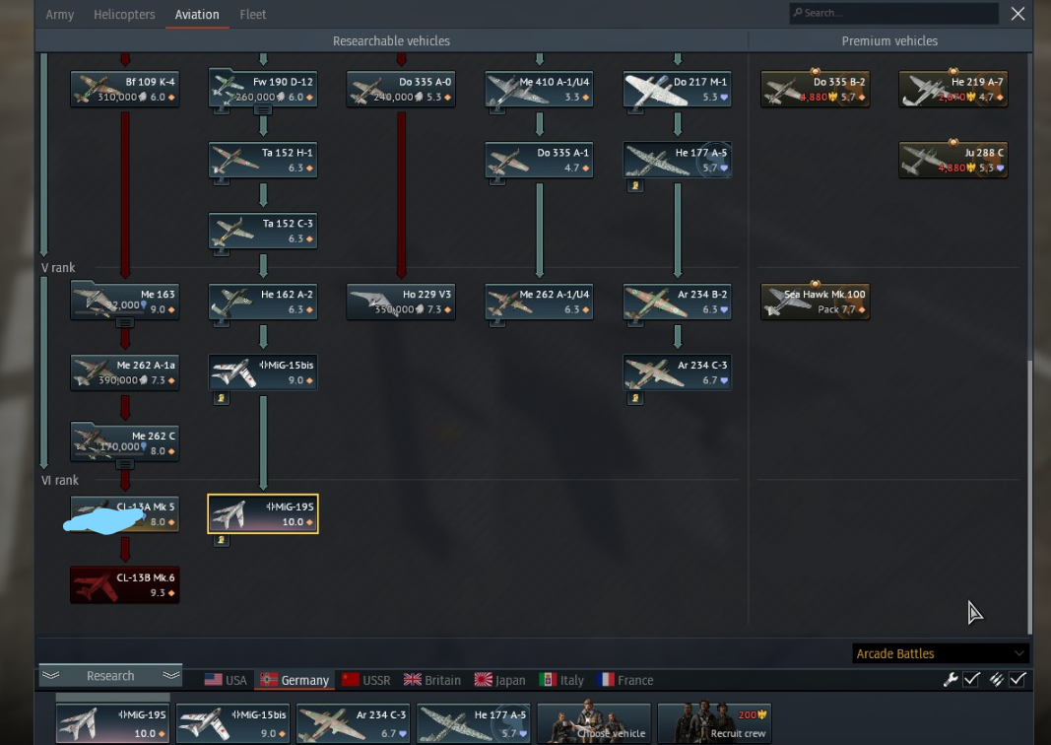
Task: Select the MiG-15bis card in the tree
Action: [263, 372]
